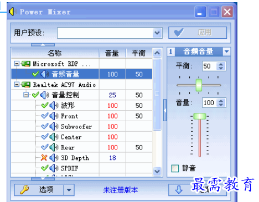This screenshot has width=259, height=202.
Task: Select the Center row label
Action: [71, 137]
